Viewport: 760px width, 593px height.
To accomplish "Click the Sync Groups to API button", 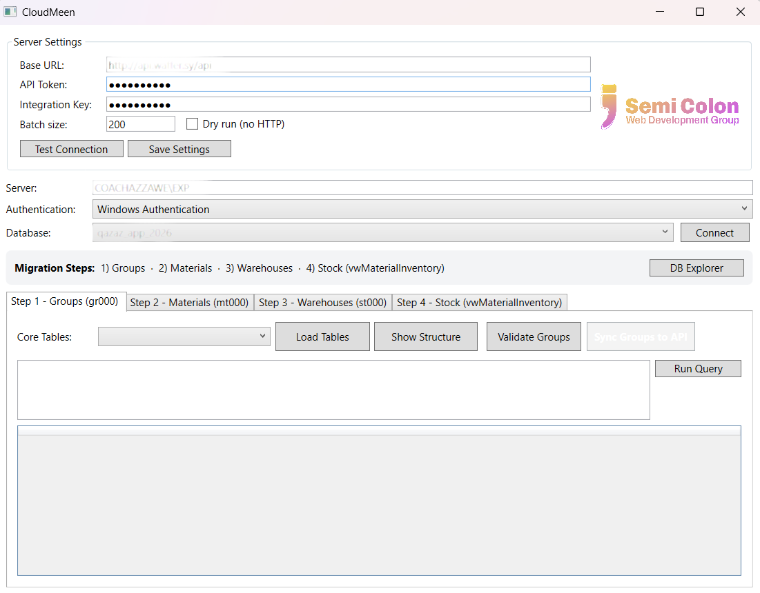I will tap(641, 337).
